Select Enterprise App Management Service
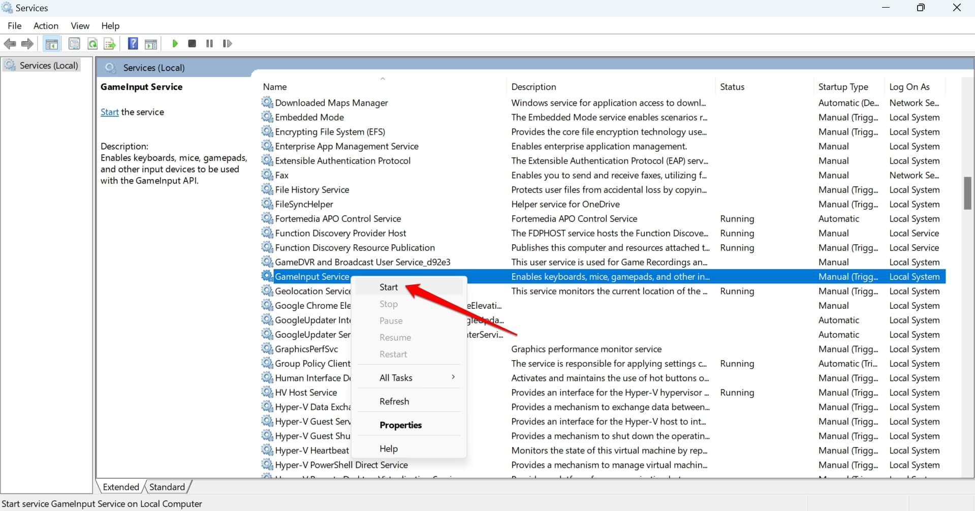This screenshot has width=975, height=511. tap(347, 146)
